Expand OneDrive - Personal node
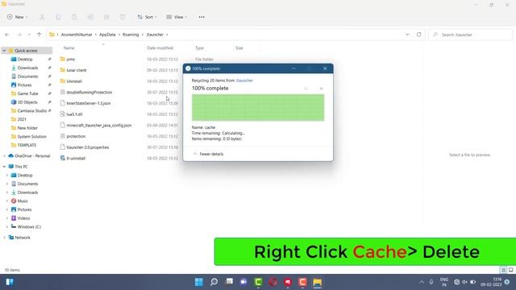Viewport: 516px width, 290px height. pos(4,155)
